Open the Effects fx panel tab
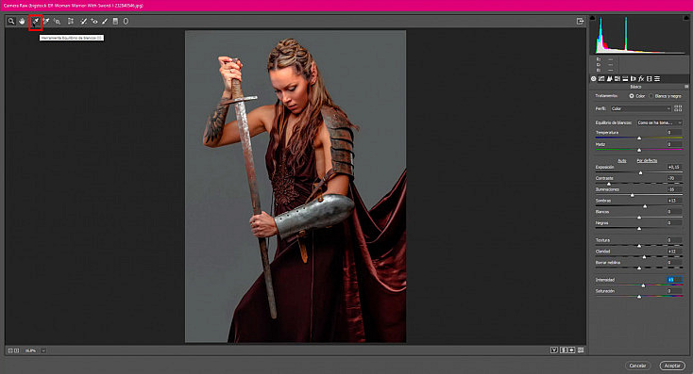 coord(641,78)
